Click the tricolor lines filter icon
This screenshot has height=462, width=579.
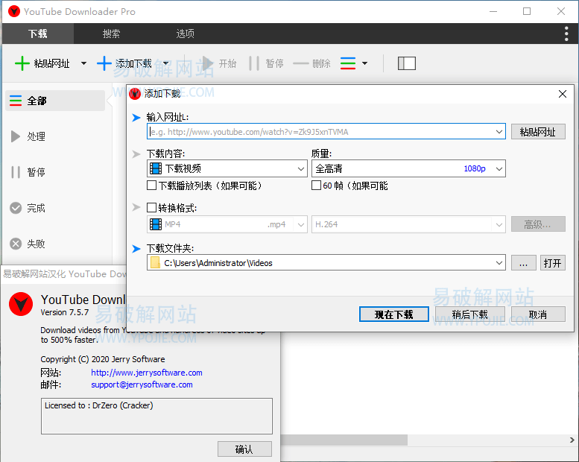(348, 63)
